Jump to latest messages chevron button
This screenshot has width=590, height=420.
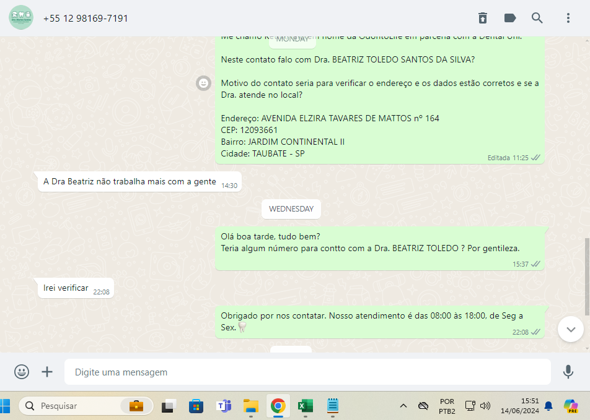pyautogui.click(x=571, y=330)
